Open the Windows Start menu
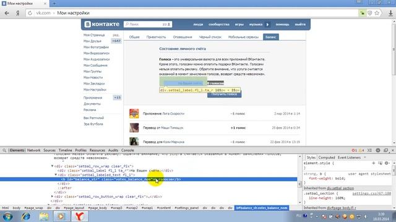This screenshot has width=396, height=222. pyautogui.click(x=8, y=216)
